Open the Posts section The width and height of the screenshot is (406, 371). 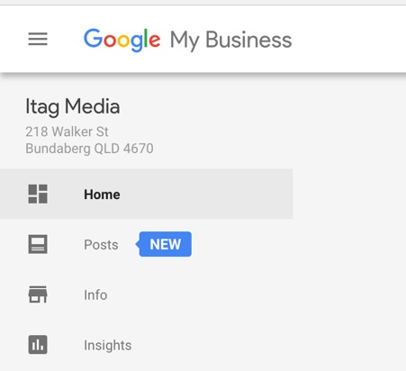[101, 245]
